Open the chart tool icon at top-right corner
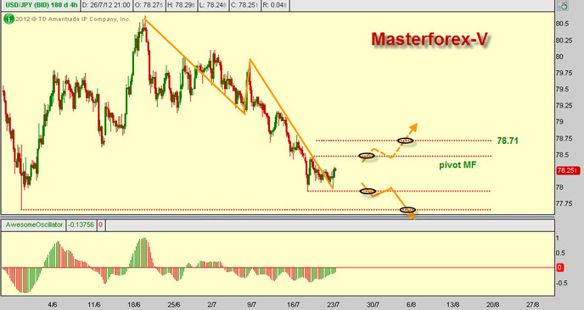This screenshot has height=310, width=584. click(563, 5)
